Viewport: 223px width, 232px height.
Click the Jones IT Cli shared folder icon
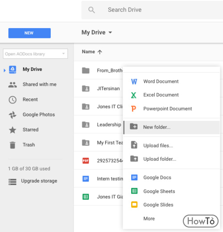86,107
